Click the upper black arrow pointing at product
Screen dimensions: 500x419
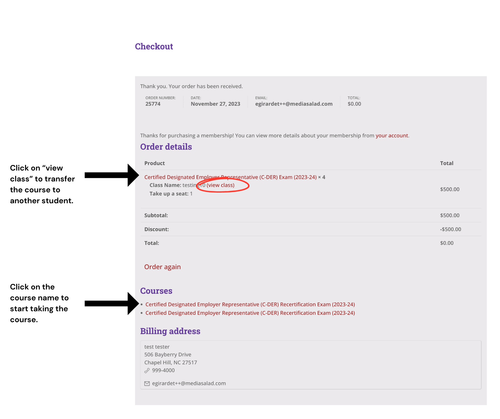click(112, 175)
